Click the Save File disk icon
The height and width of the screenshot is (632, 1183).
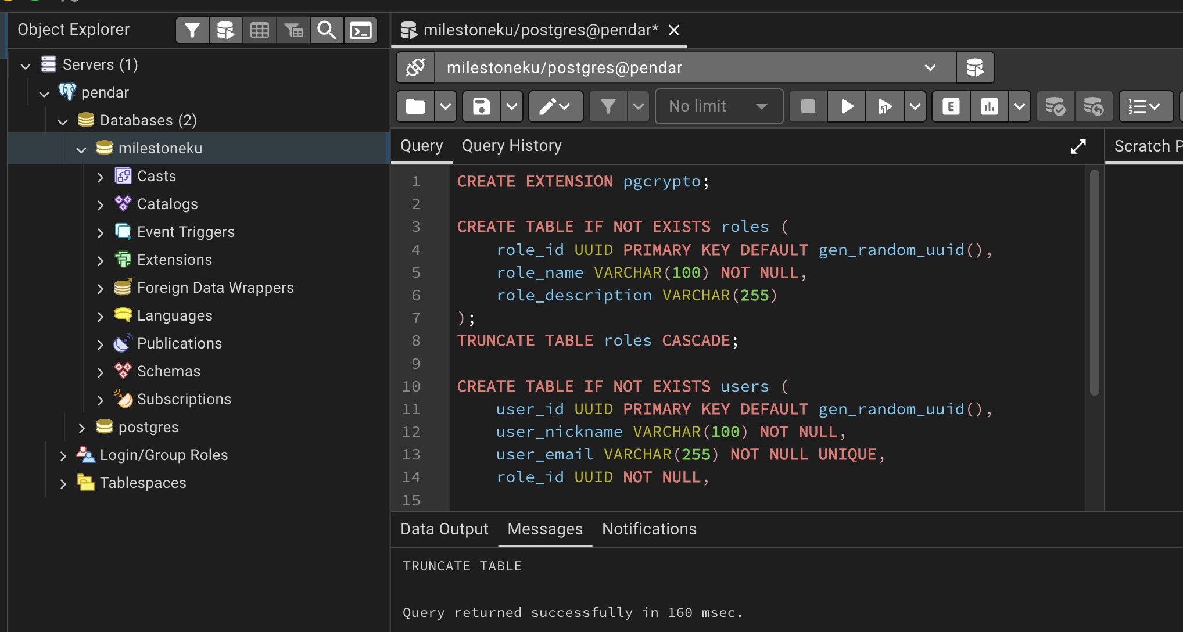click(x=482, y=106)
